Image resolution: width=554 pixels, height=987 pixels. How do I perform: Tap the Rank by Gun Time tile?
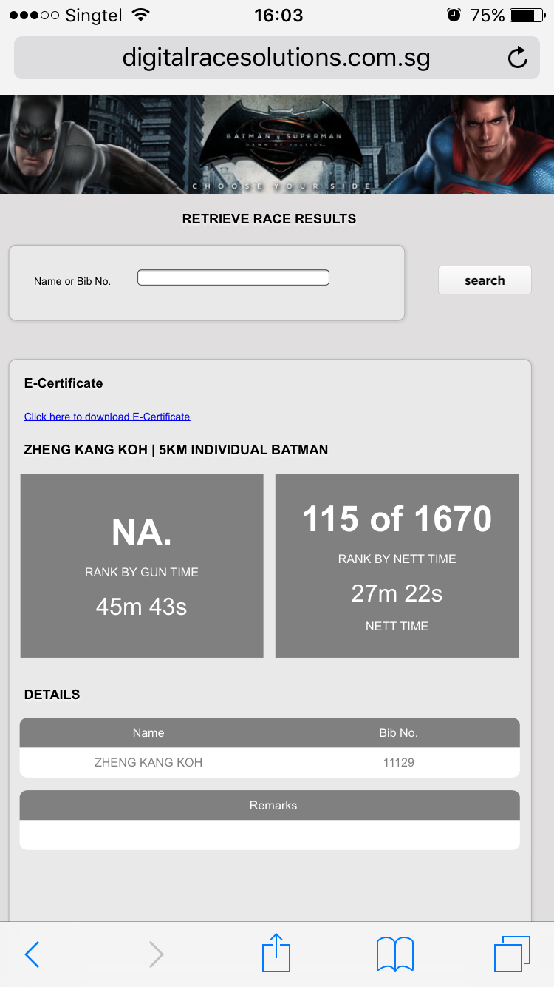(142, 566)
